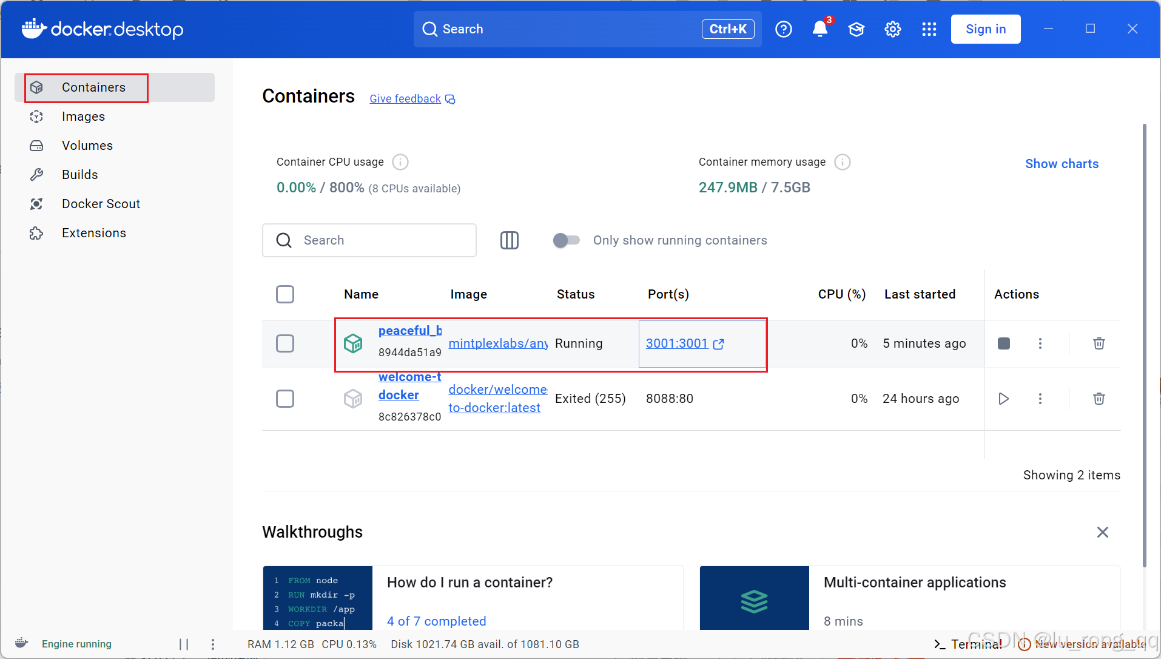
Task: Open docker/welcome-to-docker:latest image link
Action: click(x=498, y=399)
